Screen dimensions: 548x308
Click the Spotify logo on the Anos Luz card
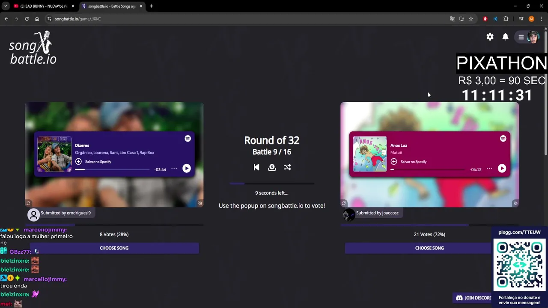pos(503,139)
